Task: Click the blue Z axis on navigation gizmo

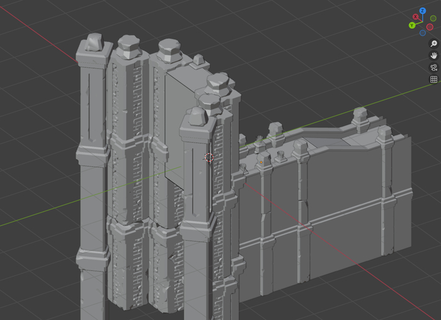Action: click(x=423, y=11)
